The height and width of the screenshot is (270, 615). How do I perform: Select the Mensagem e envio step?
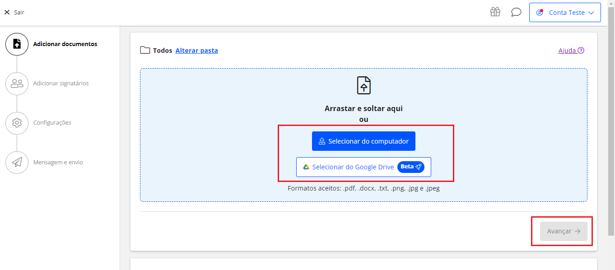(58, 163)
